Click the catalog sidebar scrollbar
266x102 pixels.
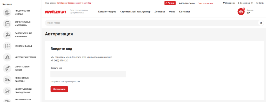[x=41, y=55]
